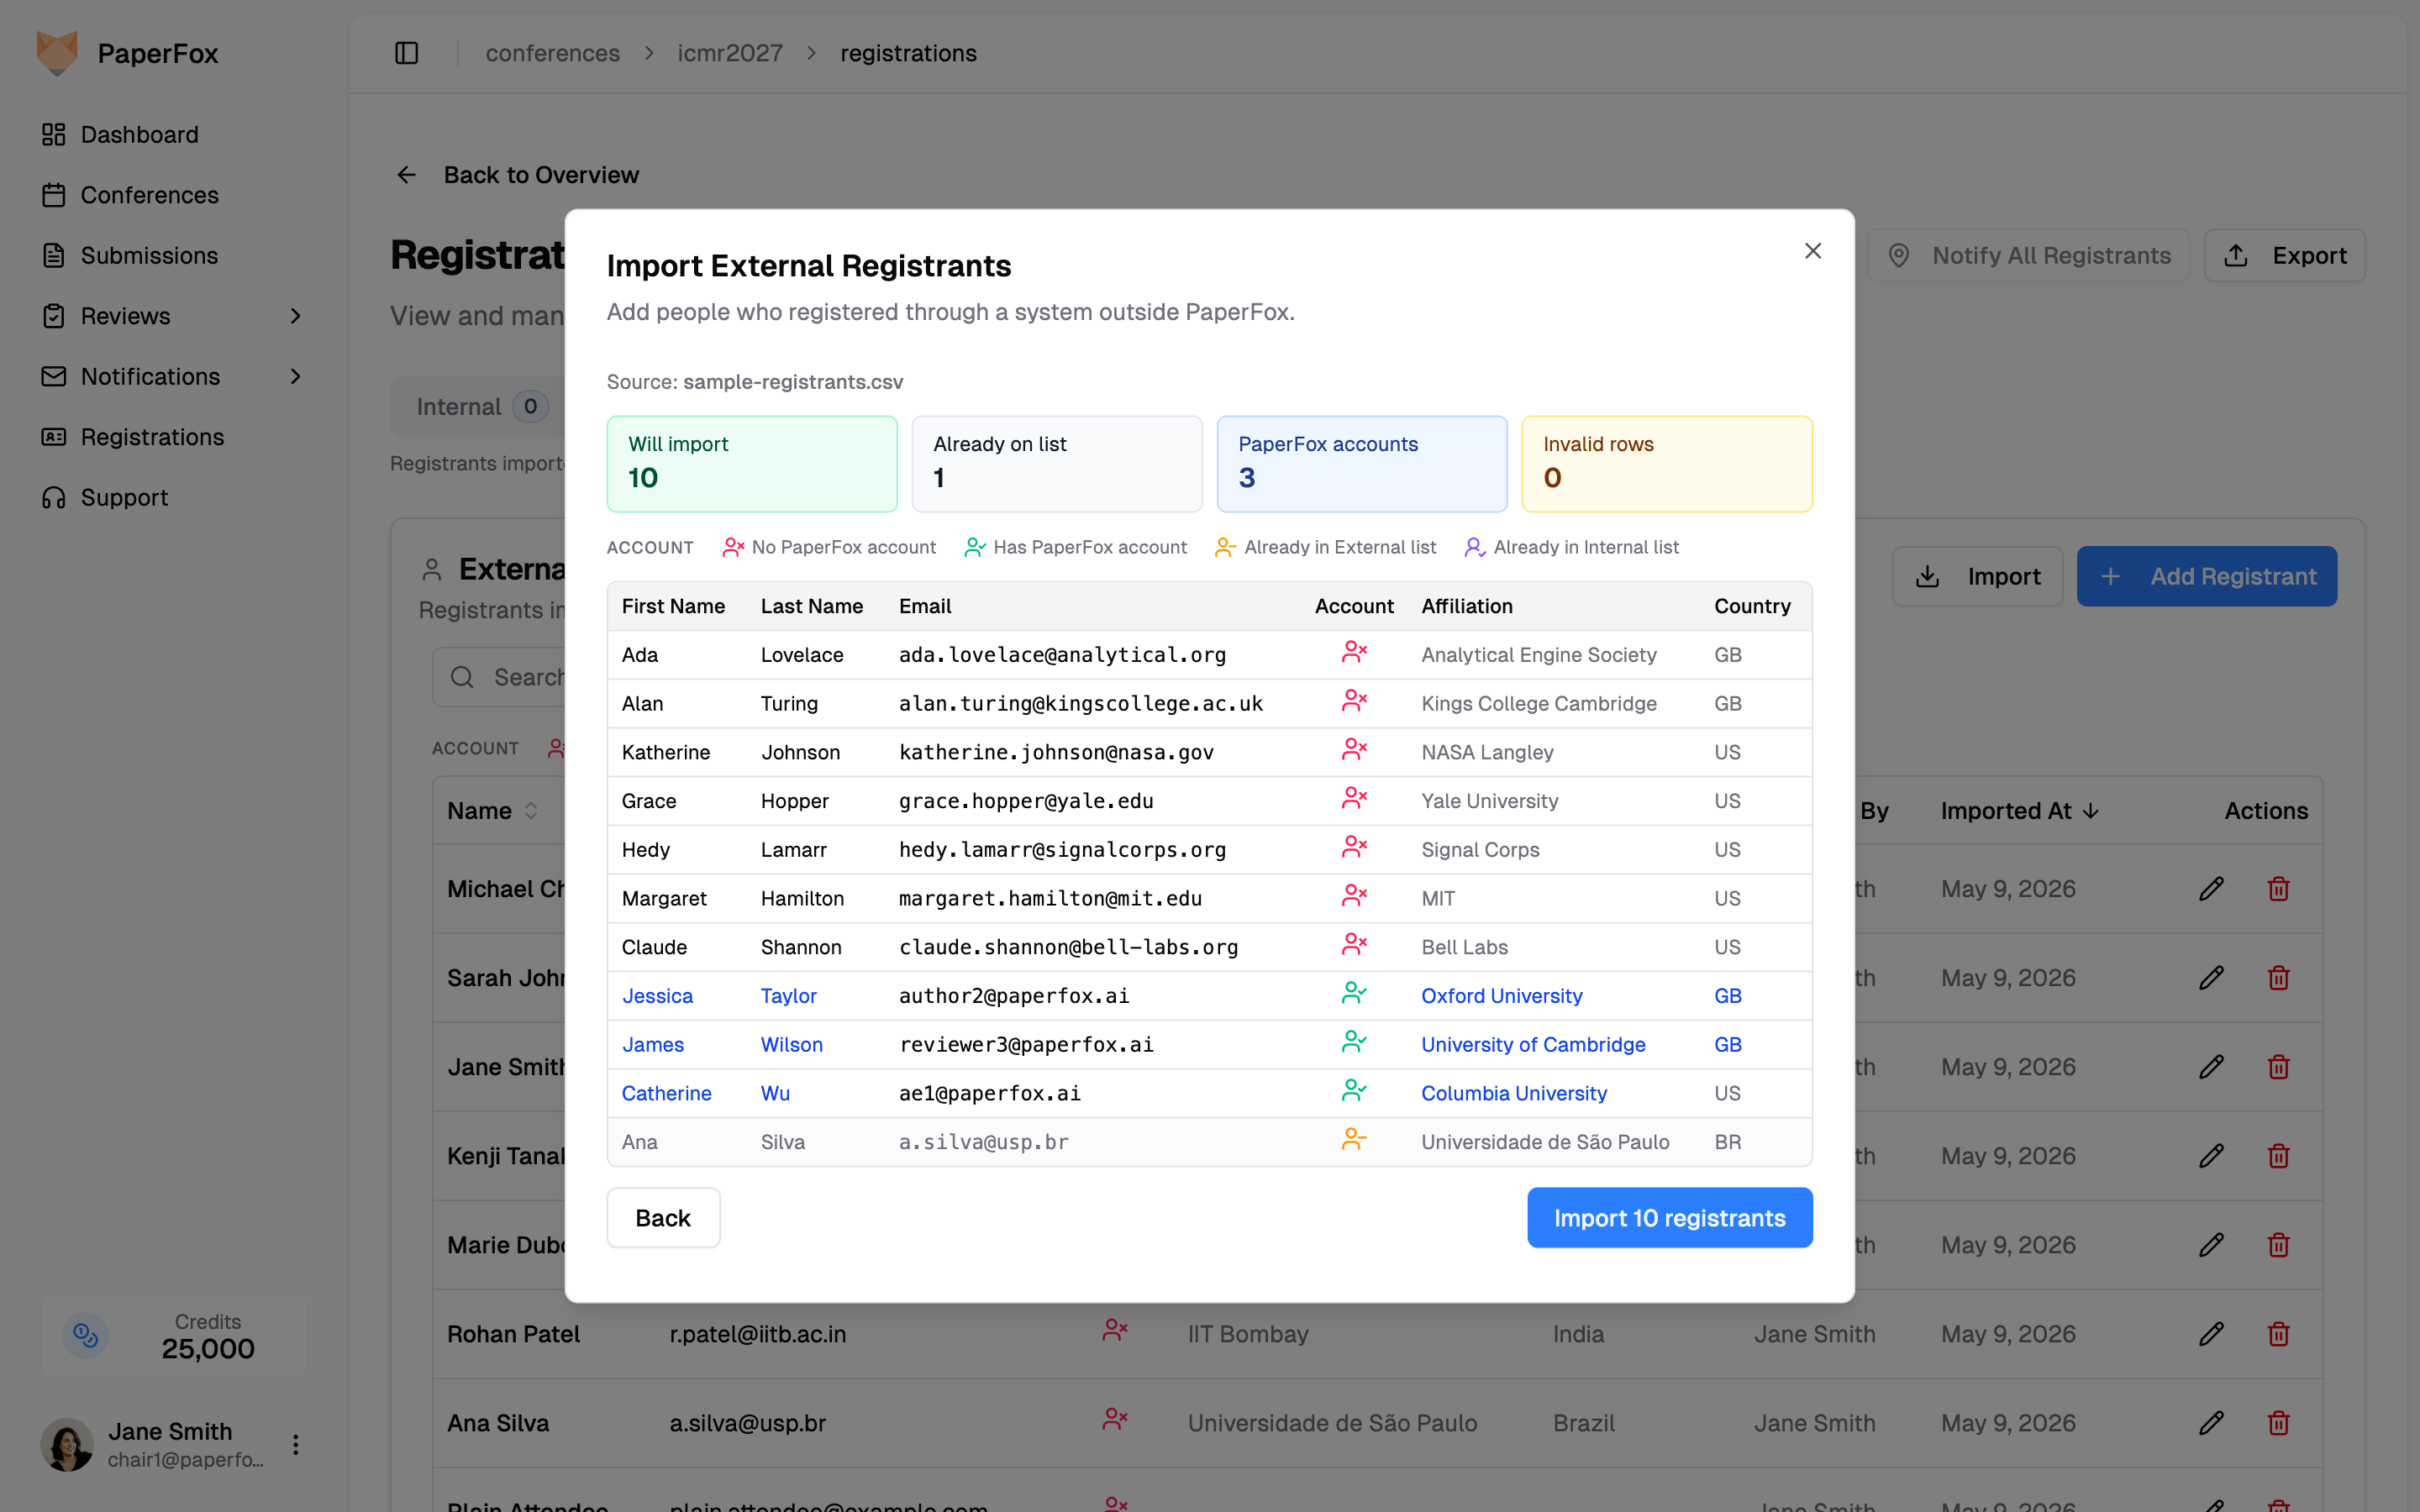Open Submissions in the sidebar
This screenshot has height=1512, width=2420.
click(x=149, y=255)
